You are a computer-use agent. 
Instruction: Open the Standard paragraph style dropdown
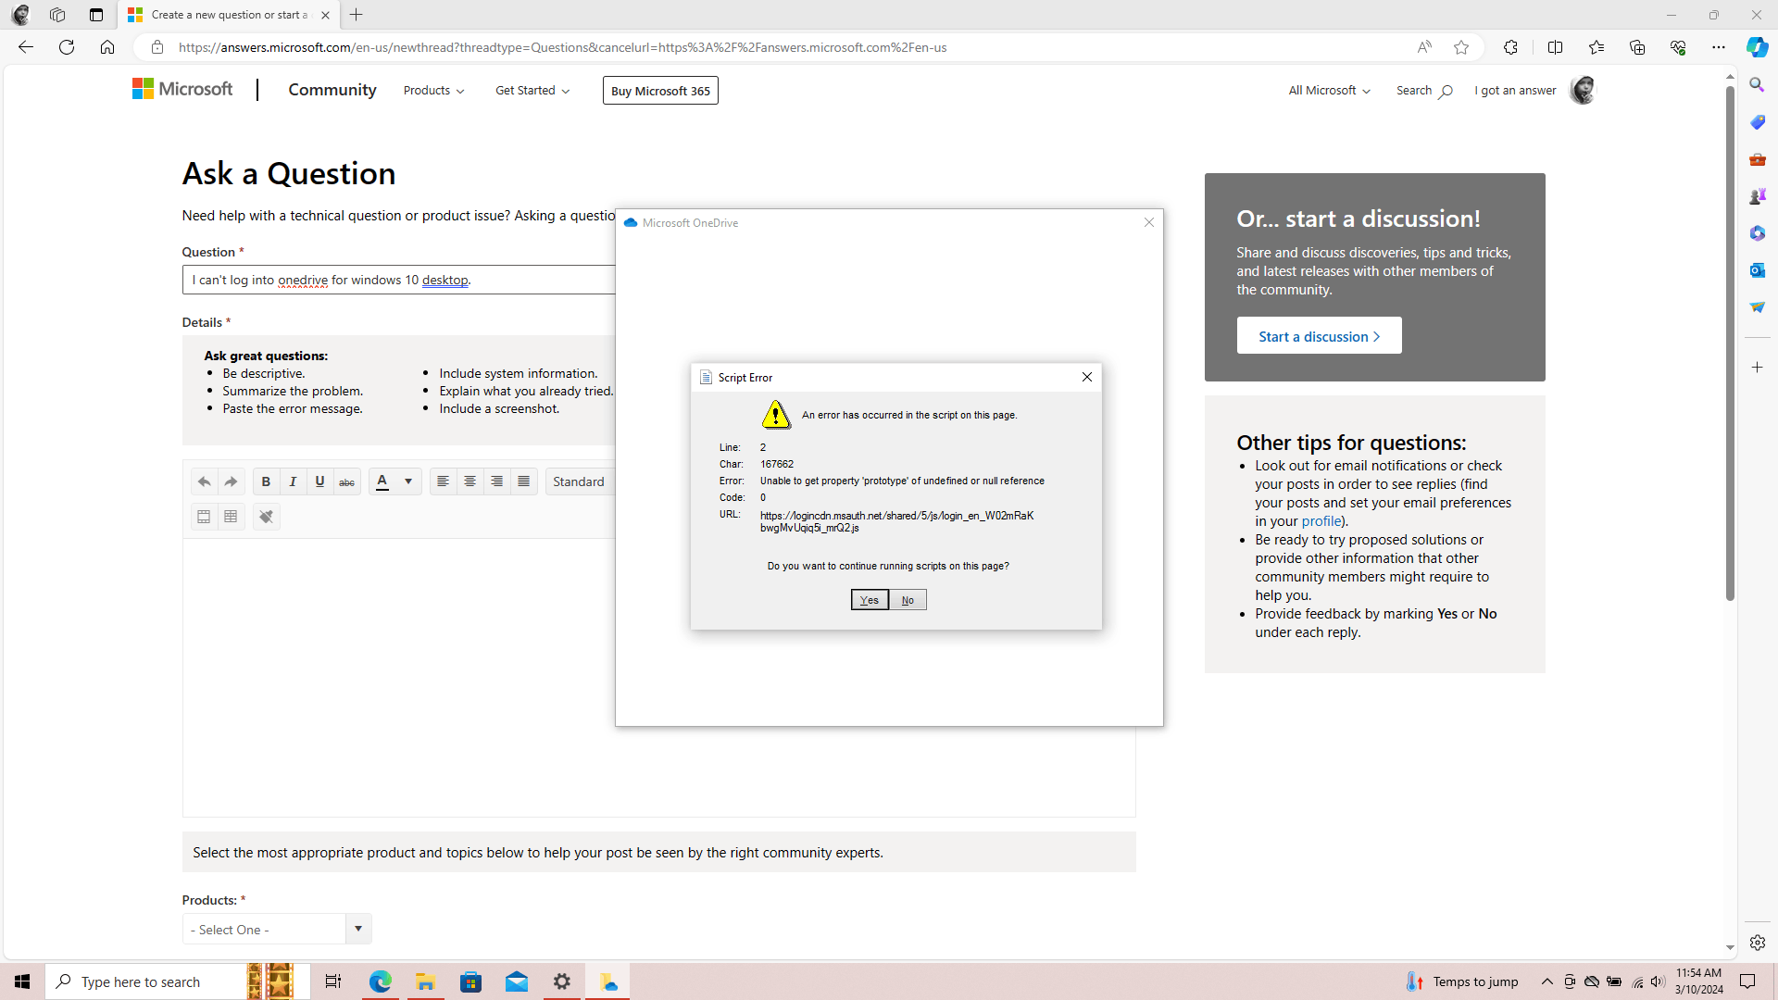pos(581,481)
